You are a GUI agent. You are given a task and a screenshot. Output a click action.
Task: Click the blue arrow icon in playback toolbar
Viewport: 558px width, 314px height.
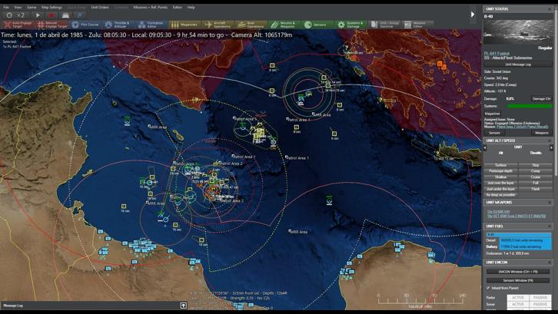coord(79,15)
